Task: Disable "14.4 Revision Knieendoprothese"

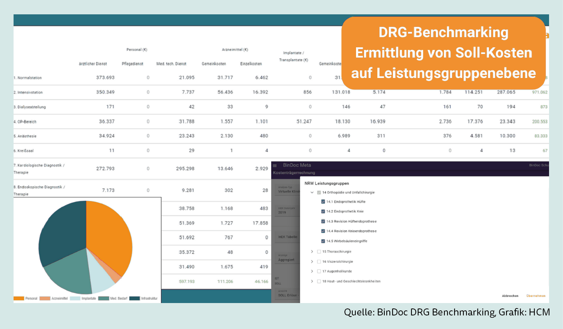Action: pyautogui.click(x=323, y=231)
